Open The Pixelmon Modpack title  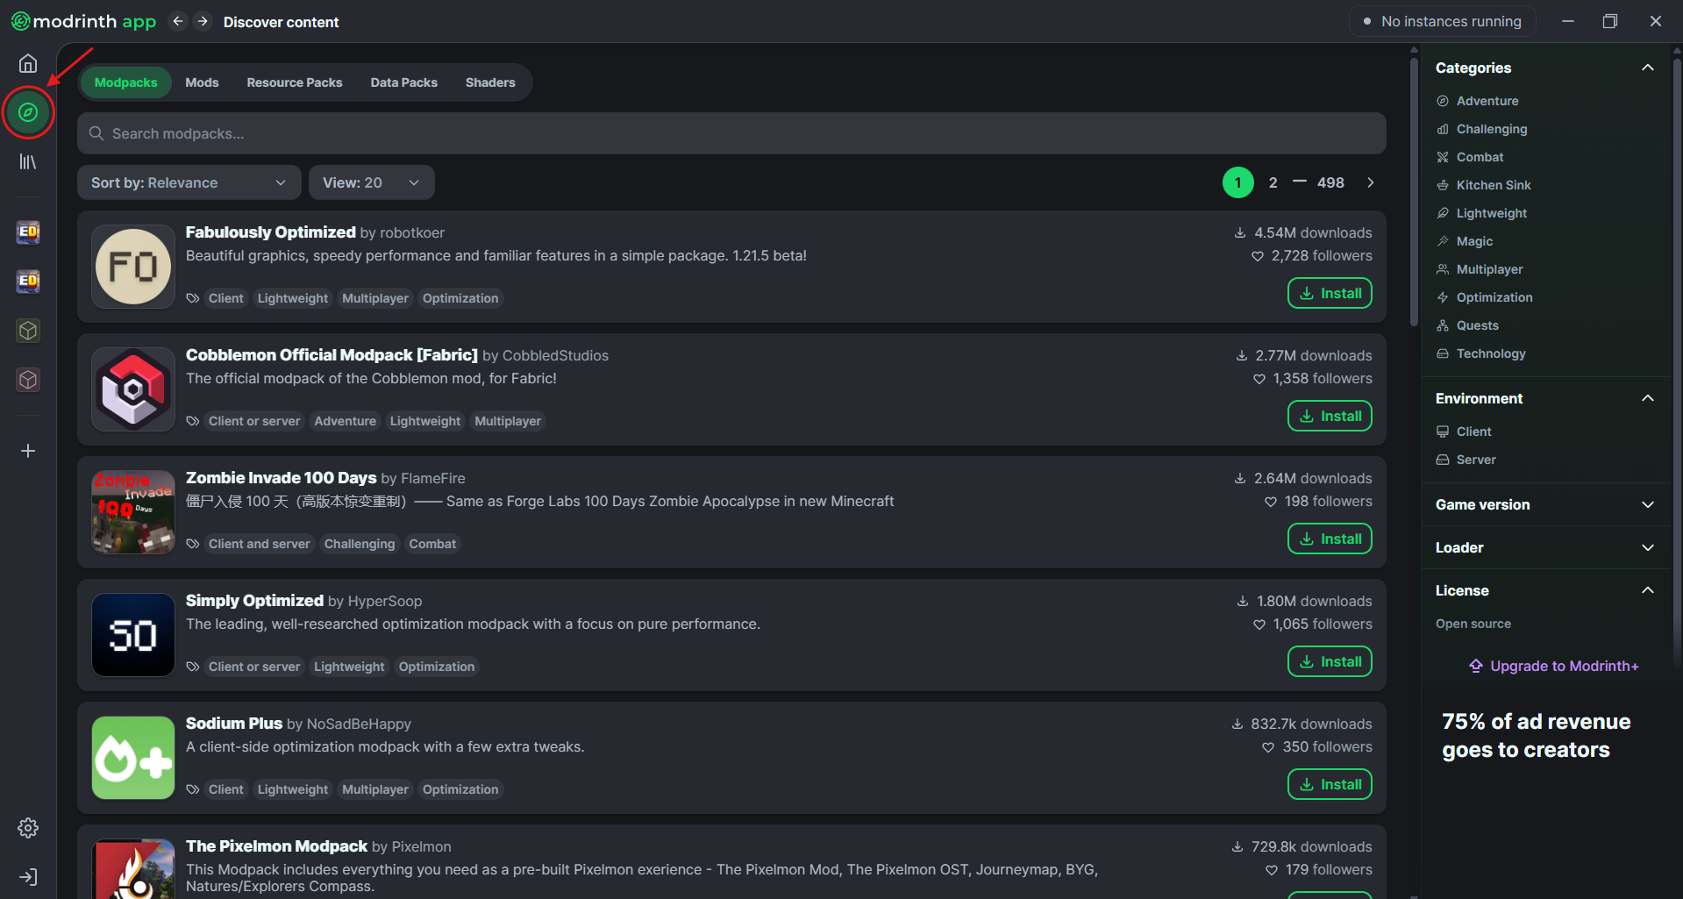tap(276, 846)
